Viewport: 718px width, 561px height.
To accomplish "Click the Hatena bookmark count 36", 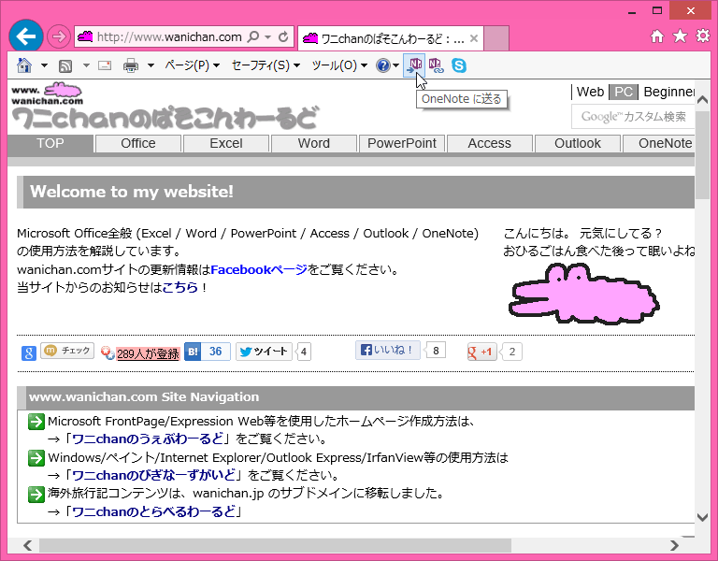I will click(x=216, y=352).
